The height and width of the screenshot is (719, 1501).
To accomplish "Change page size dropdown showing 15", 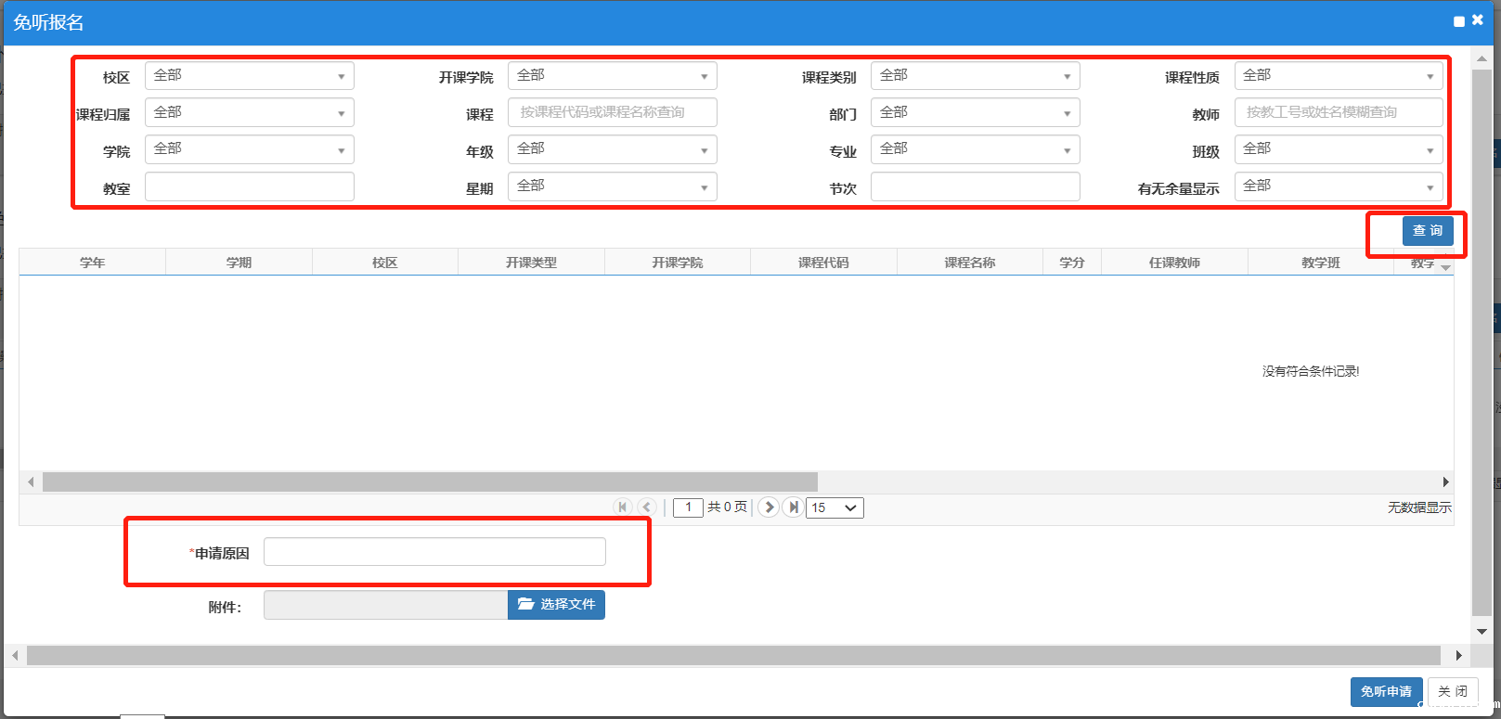I will point(835,507).
